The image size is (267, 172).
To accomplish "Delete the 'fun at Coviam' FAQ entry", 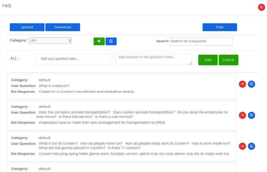I will (x=242, y=146).
